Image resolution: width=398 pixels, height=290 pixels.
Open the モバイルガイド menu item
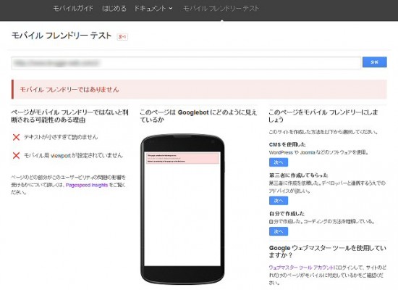73,9
